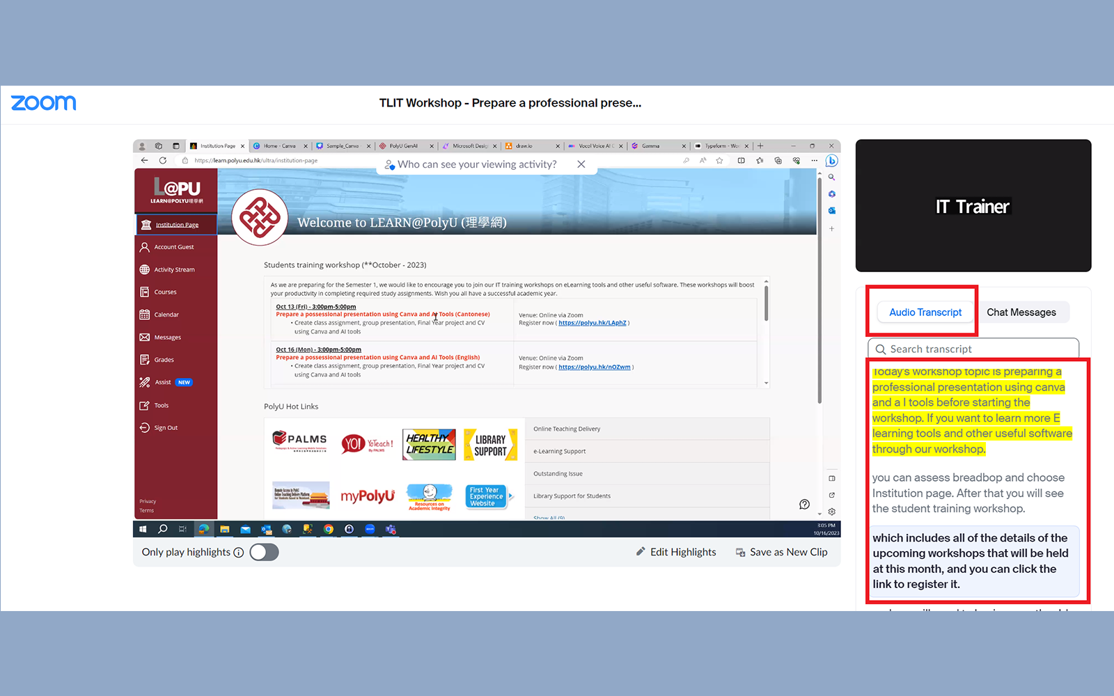
Task: Open the myPolyU hot link
Action: click(x=368, y=496)
